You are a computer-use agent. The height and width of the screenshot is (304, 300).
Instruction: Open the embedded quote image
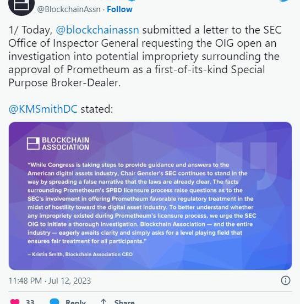coord(150,196)
